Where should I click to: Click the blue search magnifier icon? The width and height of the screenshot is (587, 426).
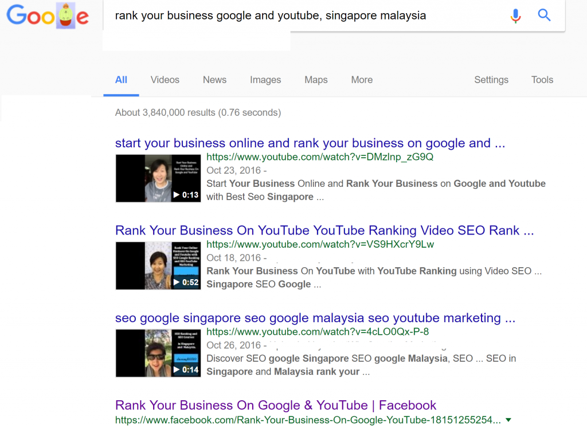click(x=544, y=15)
